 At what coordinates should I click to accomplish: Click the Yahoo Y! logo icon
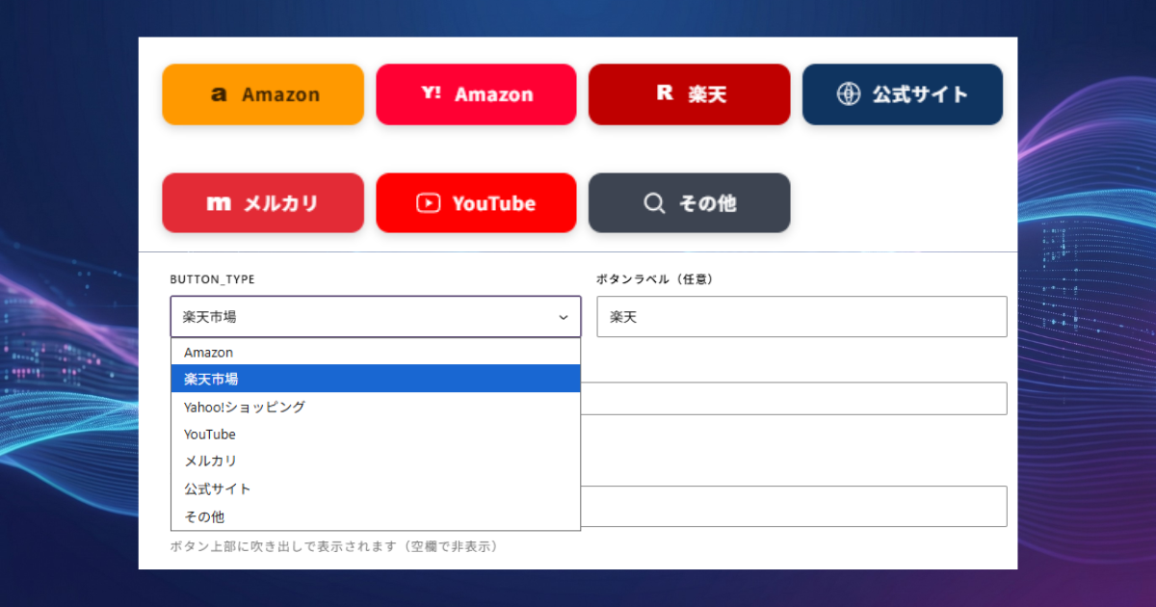click(431, 93)
